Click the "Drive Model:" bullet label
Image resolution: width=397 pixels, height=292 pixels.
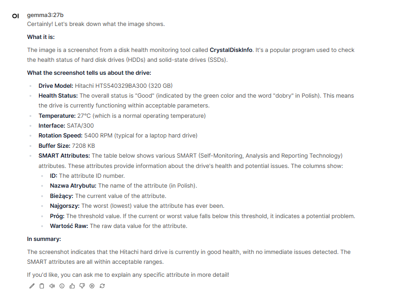(55, 86)
